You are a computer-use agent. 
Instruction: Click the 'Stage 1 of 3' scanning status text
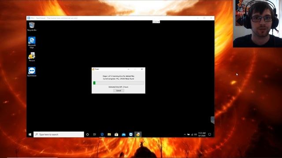[x=119, y=76]
